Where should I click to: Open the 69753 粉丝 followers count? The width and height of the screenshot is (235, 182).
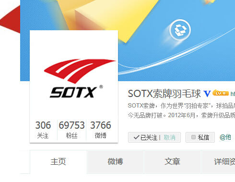tap(71, 130)
